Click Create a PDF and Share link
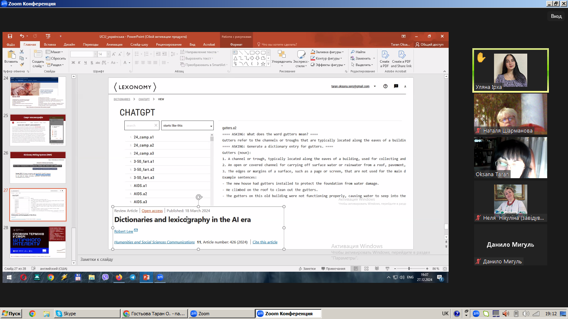The width and height of the screenshot is (568, 319). [401, 59]
